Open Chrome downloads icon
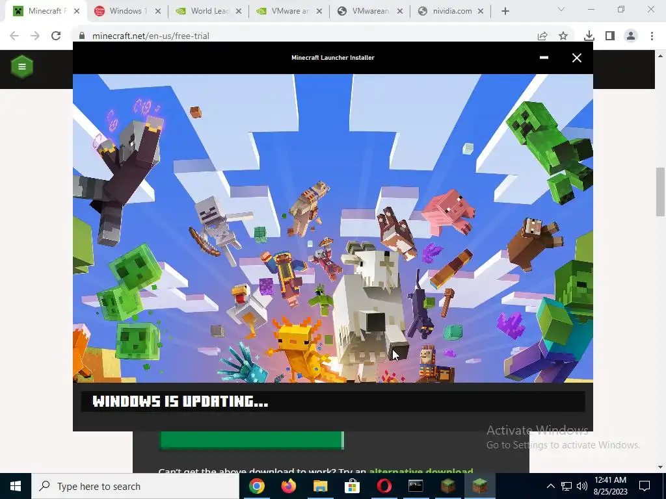Image resolution: width=666 pixels, height=499 pixels. point(589,36)
